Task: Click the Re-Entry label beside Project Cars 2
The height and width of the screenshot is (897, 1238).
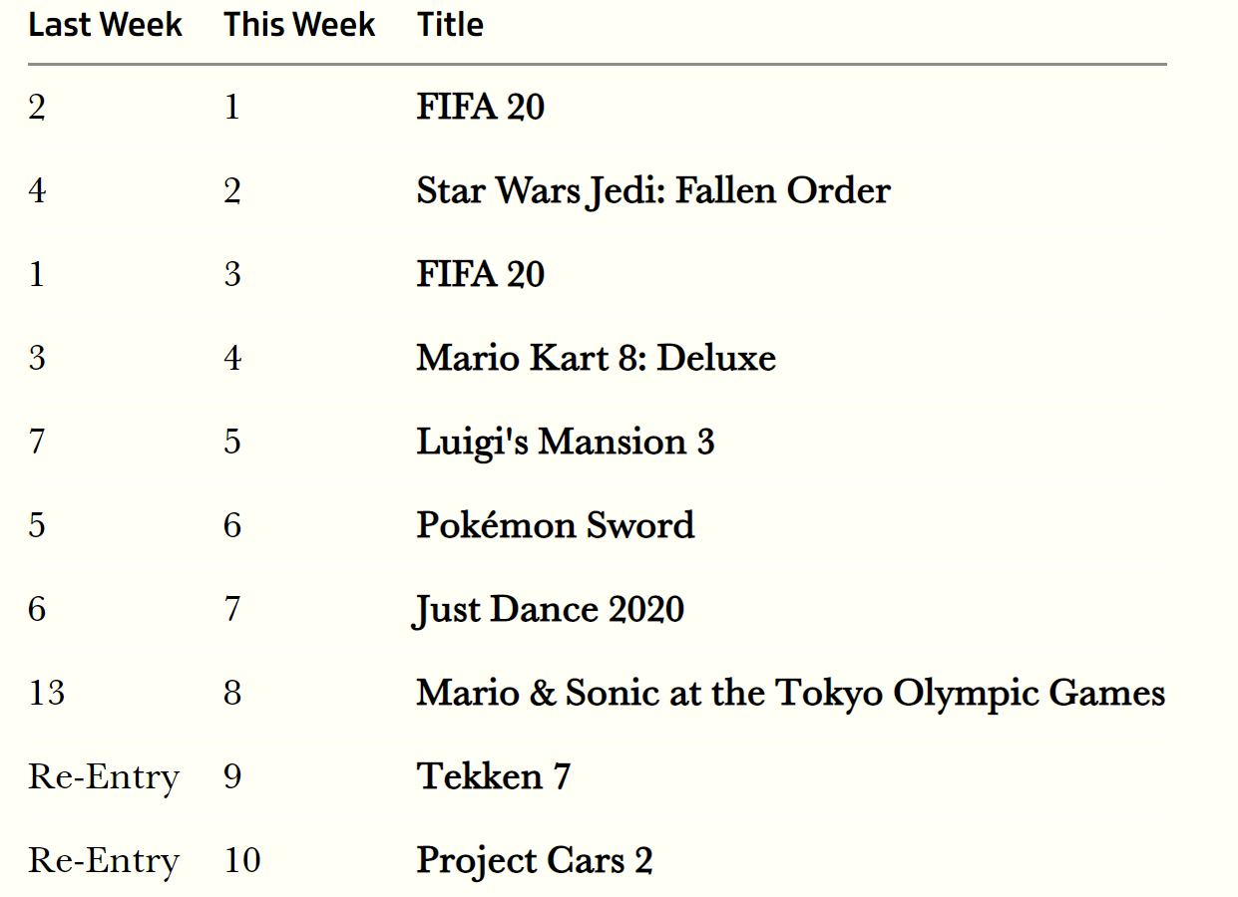Action: click(104, 860)
